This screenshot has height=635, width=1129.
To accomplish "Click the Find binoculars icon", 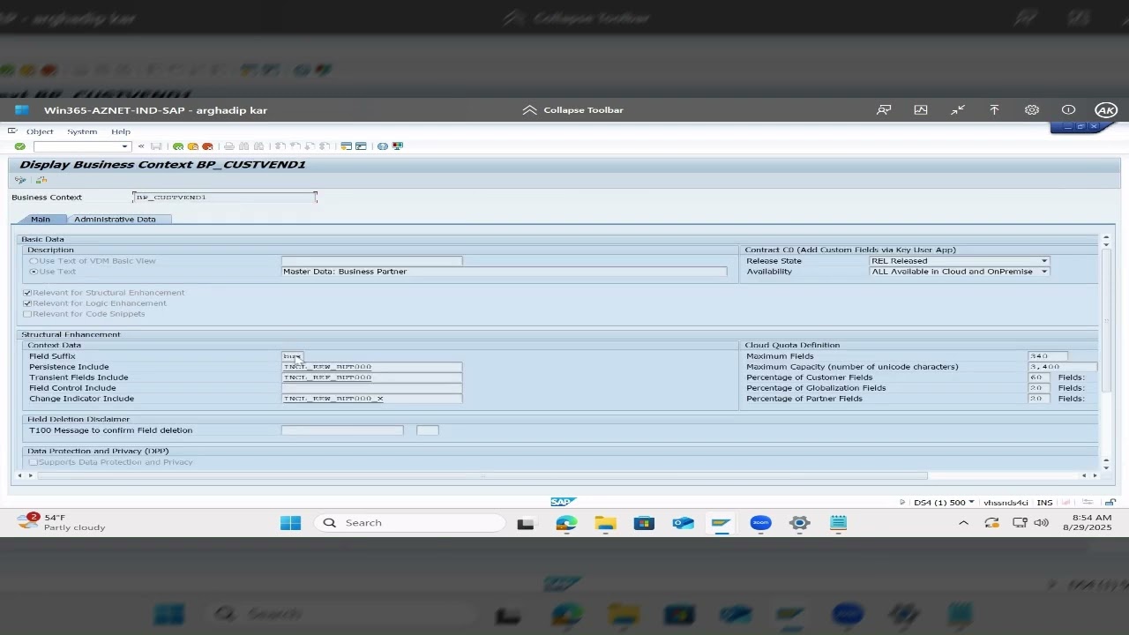I will 244,146.
